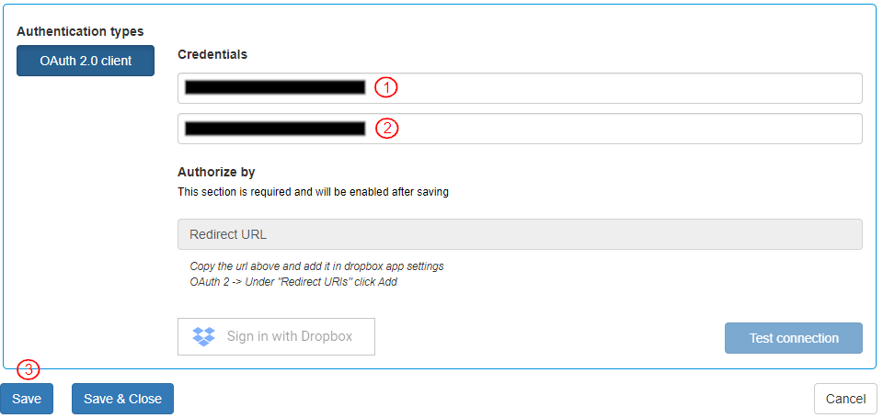
Task: Cancel the authentication dialog
Action: (844, 399)
